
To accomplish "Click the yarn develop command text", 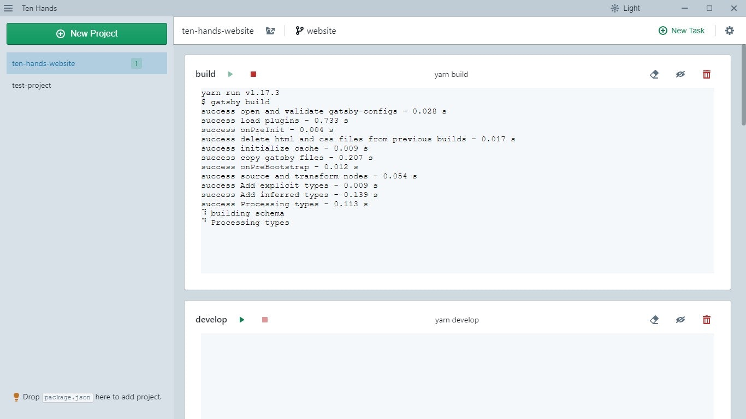I will pos(457,320).
